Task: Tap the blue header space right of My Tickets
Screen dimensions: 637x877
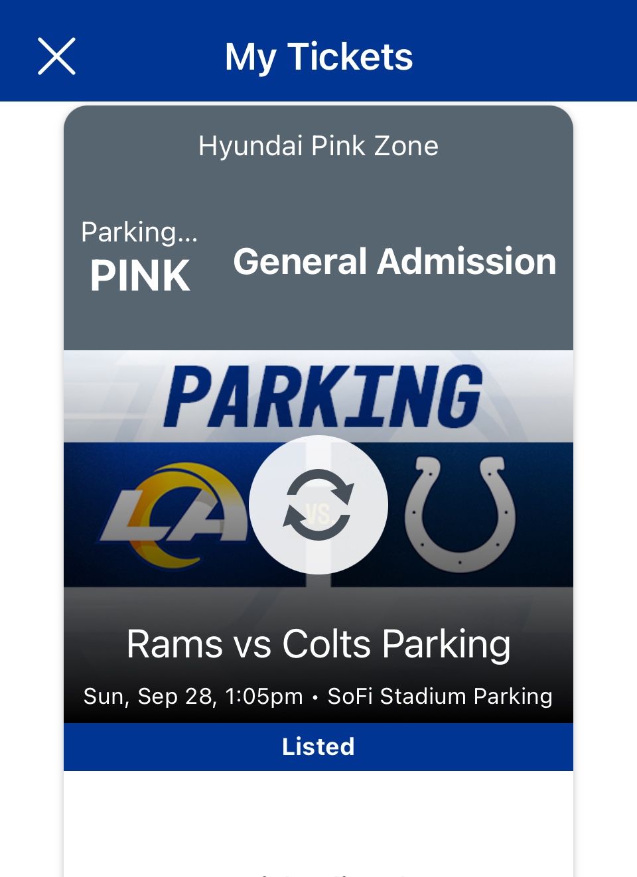Action: (x=524, y=56)
